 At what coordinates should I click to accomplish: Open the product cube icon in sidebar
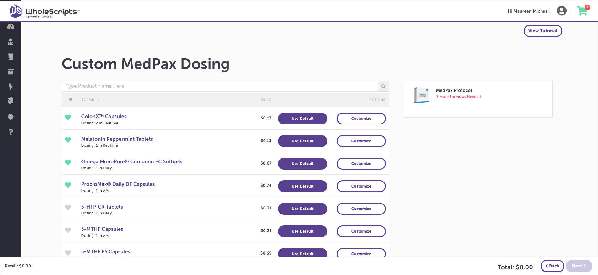click(x=11, y=100)
